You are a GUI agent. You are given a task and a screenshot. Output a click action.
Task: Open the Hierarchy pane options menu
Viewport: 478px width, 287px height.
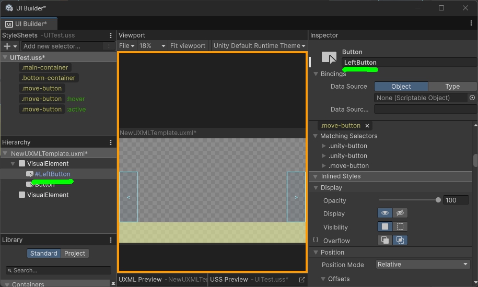111,142
